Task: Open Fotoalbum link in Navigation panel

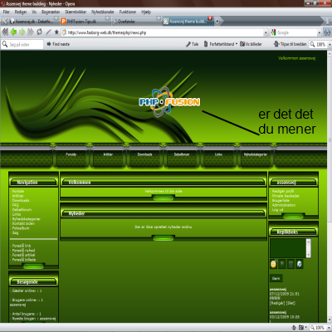Action: point(21,228)
